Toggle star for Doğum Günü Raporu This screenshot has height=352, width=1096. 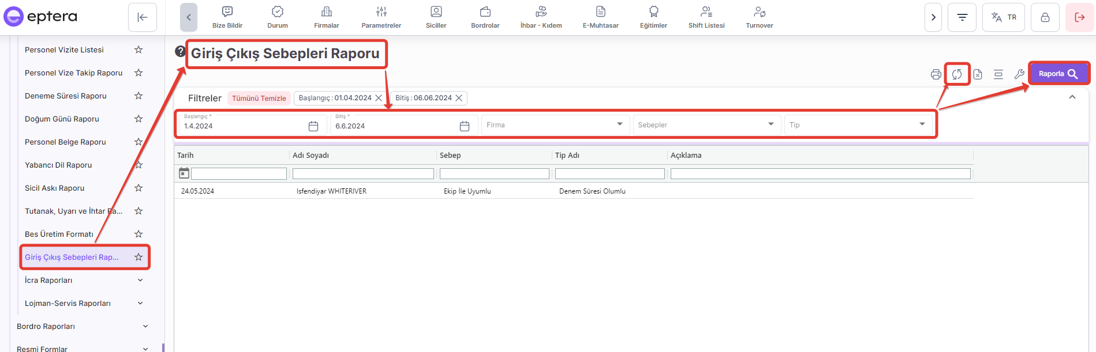point(139,119)
